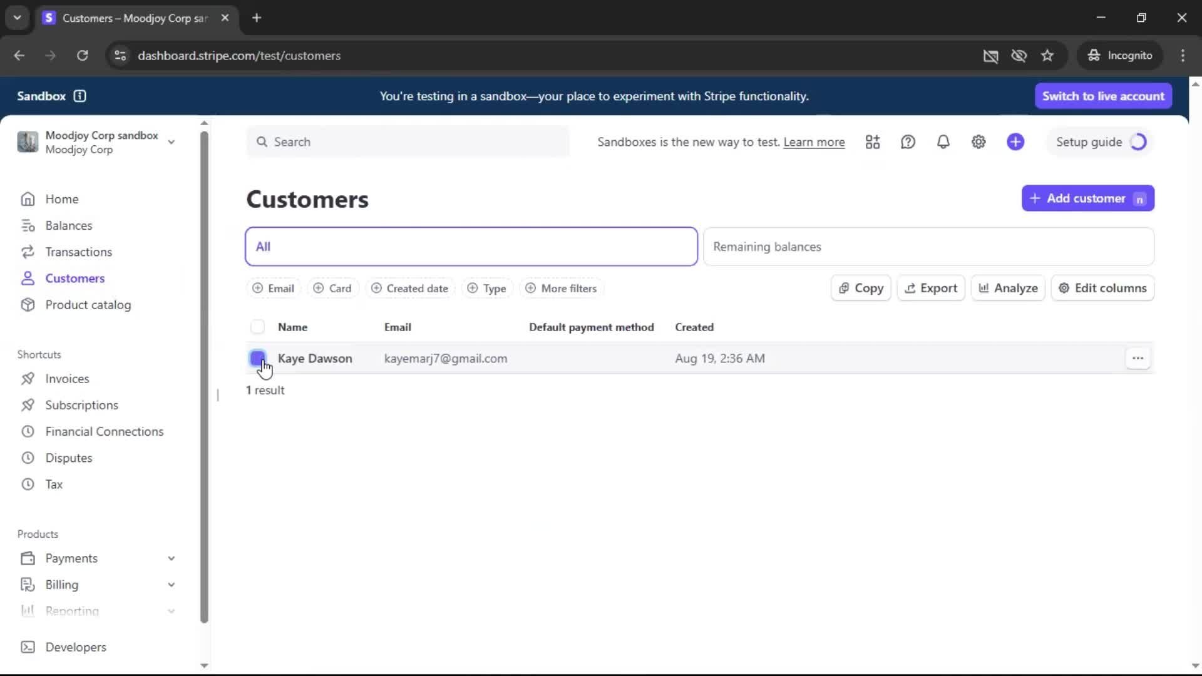Open the Moodjoy Corp sandbox account switcher

(x=97, y=142)
